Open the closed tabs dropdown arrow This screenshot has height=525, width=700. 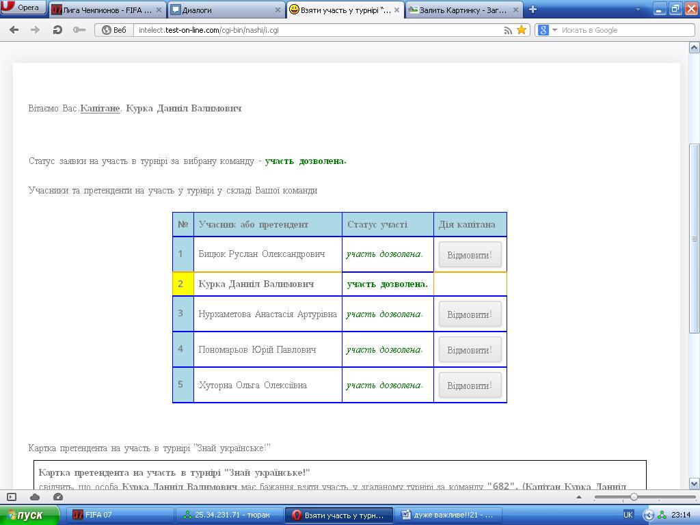coord(638,10)
